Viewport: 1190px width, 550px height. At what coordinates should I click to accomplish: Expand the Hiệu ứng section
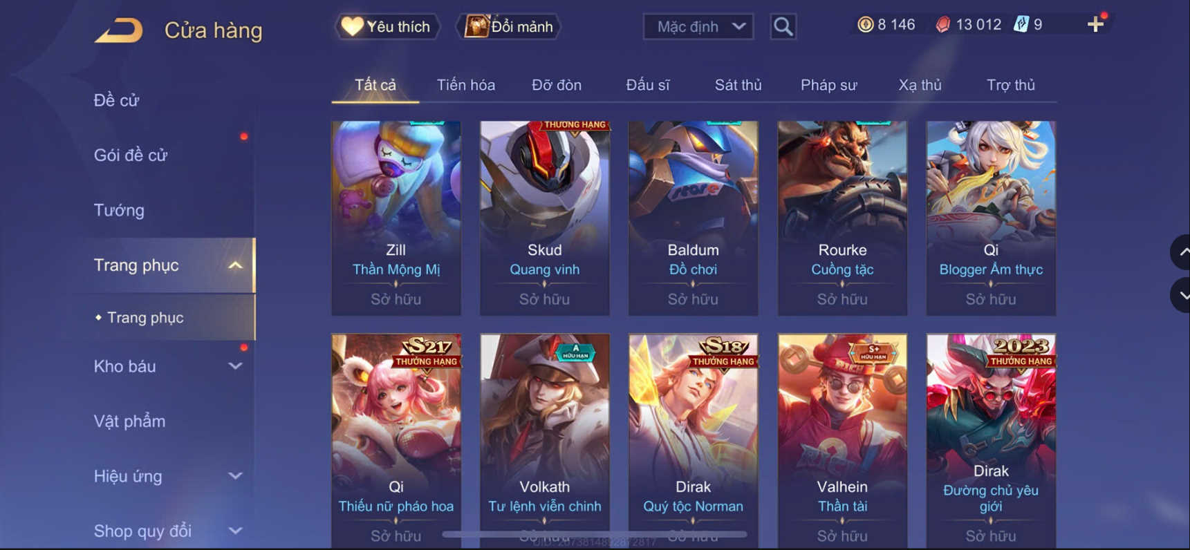[x=236, y=476]
